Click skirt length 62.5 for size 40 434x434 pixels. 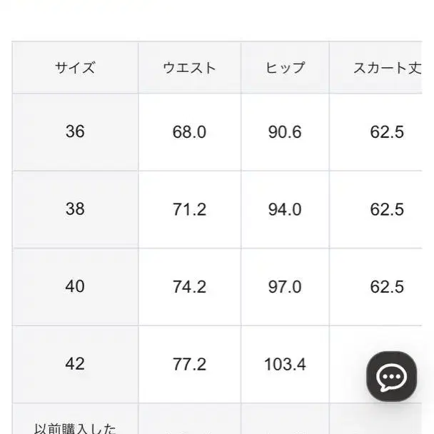tap(388, 287)
